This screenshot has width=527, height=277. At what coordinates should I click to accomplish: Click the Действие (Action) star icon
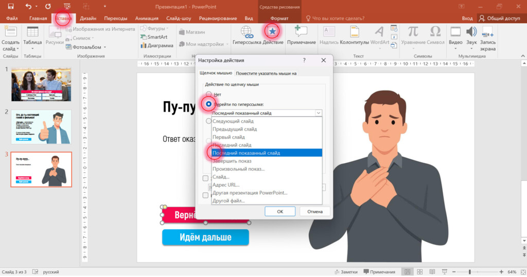pyautogui.click(x=272, y=31)
